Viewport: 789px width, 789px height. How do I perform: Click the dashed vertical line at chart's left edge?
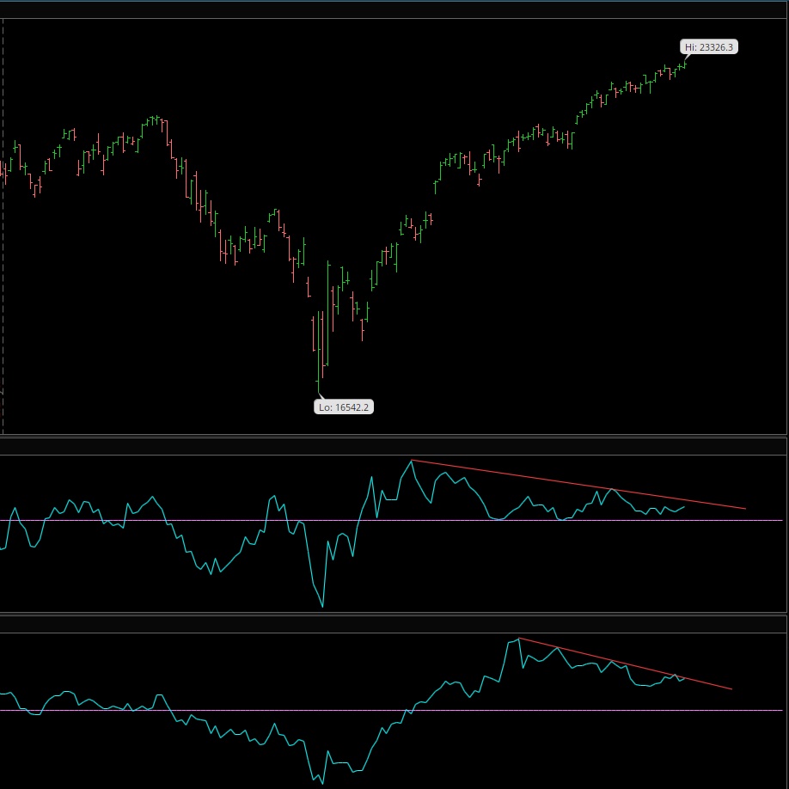tap(3, 226)
